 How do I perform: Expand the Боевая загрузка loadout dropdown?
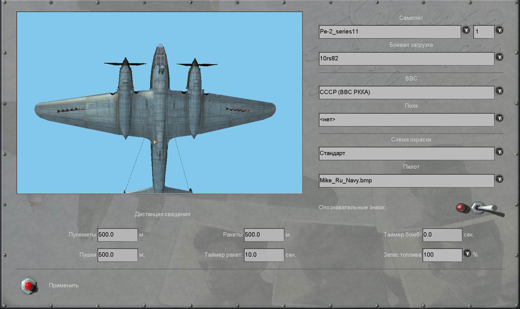tap(499, 57)
